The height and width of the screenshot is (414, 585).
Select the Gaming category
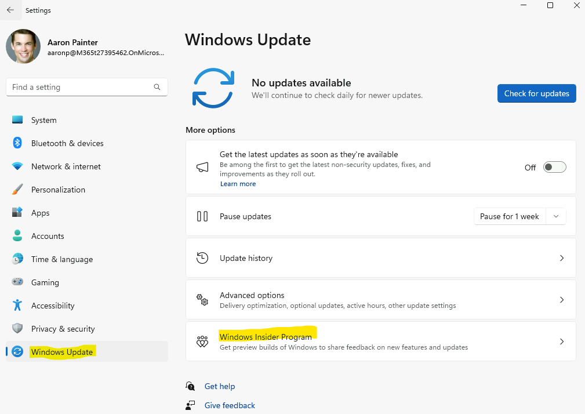tap(87, 282)
